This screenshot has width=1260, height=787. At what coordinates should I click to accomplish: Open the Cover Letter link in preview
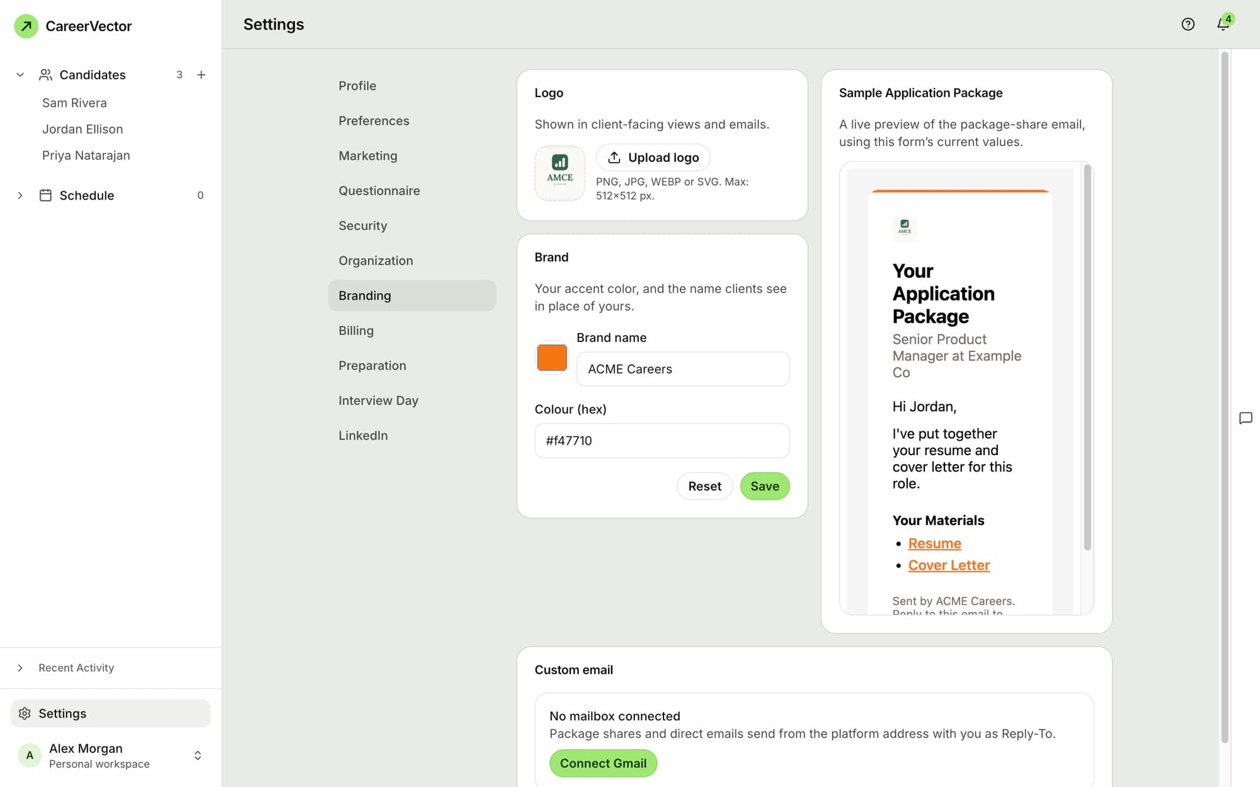click(x=949, y=565)
